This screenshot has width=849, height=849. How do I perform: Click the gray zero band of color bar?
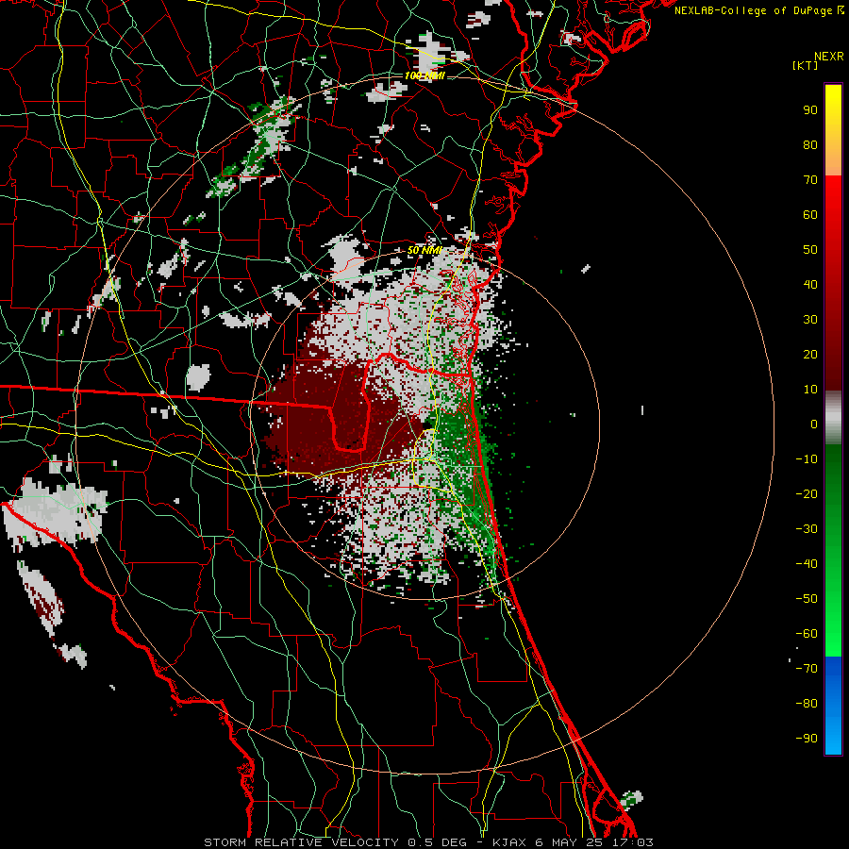pos(833,418)
